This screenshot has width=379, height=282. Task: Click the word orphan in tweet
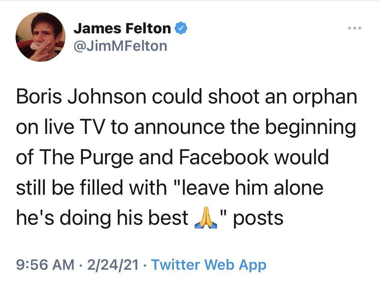pos(325,97)
